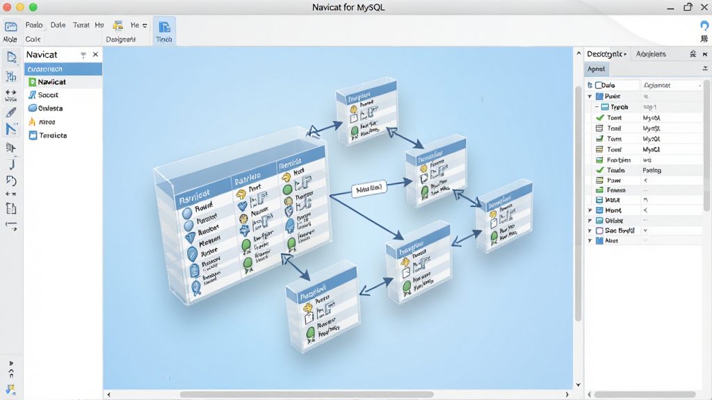Click the pin icon in the right properties panel header
Screen dimensions: 712x400
point(693,54)
